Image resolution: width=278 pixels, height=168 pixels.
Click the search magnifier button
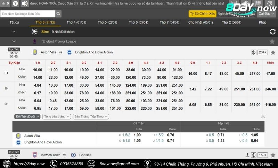coord(58,14)
